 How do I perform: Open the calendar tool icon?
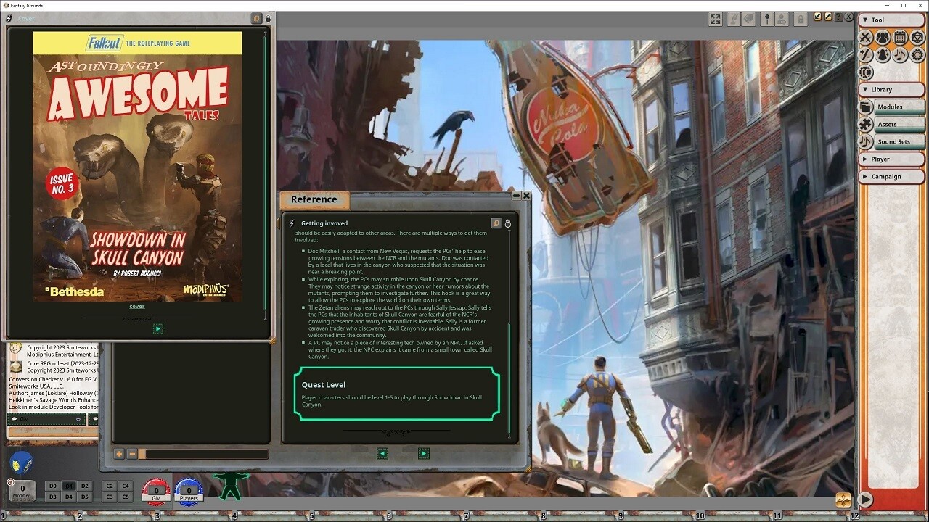899,38
